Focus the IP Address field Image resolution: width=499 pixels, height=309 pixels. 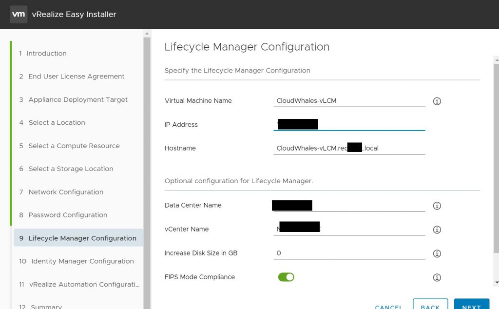349,124
